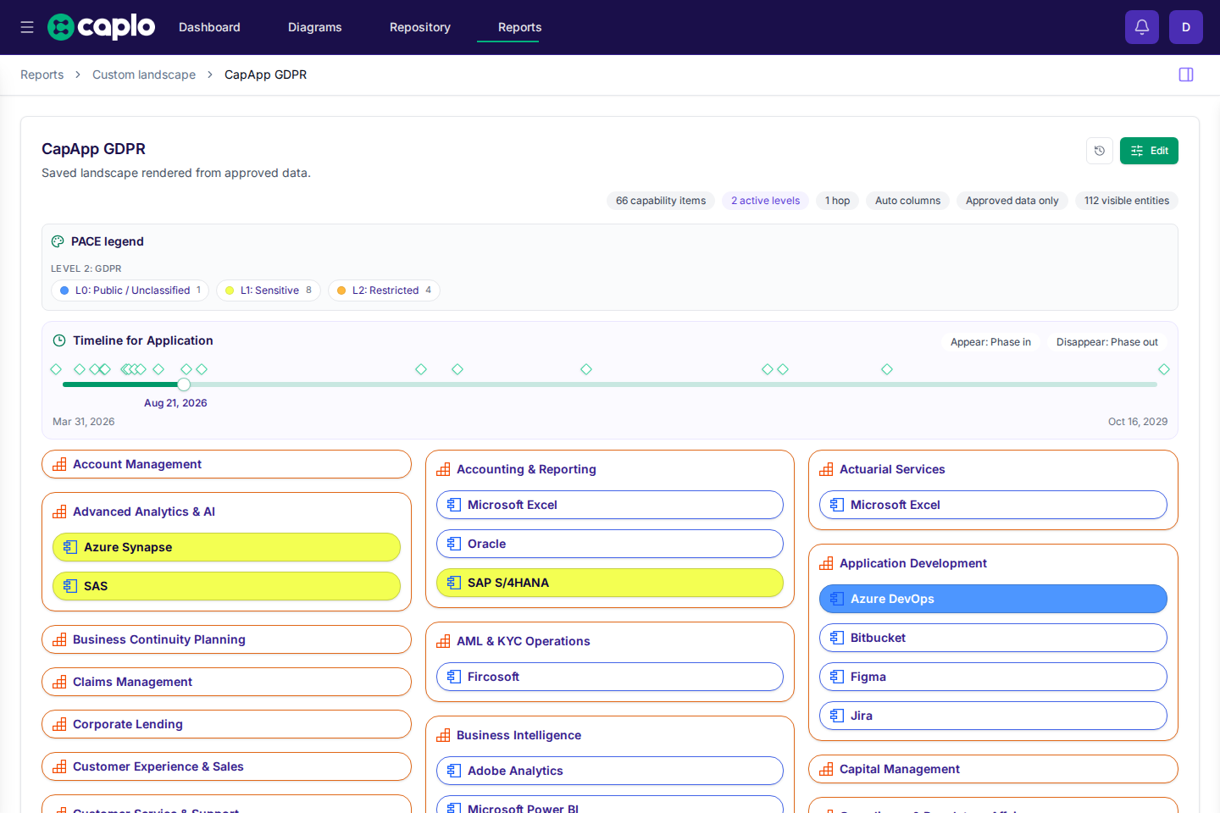1220x813 pixels.
Task: Click the Account Management capability icon
Action: pos(59,464)
